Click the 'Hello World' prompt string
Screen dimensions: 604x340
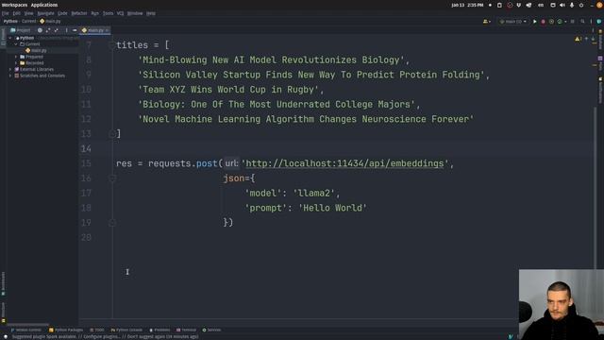(333, 208)
